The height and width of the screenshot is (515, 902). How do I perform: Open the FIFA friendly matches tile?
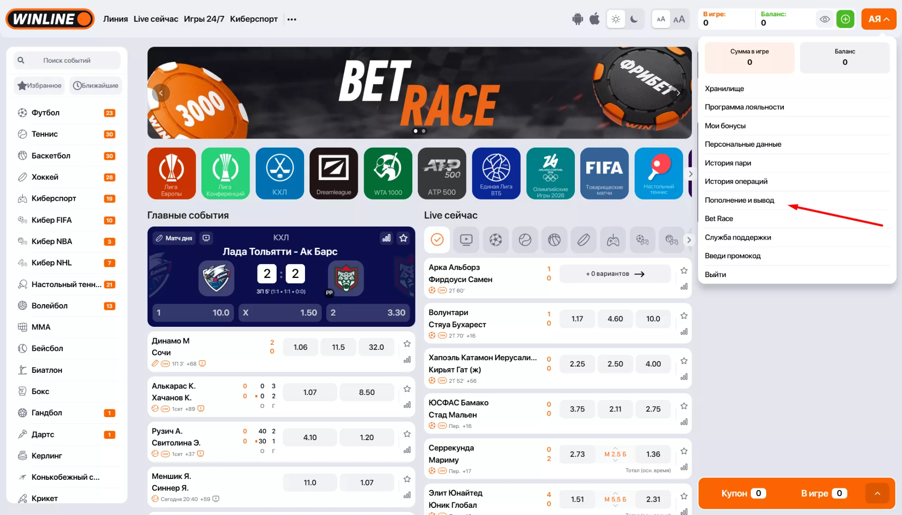coord(604,173)
